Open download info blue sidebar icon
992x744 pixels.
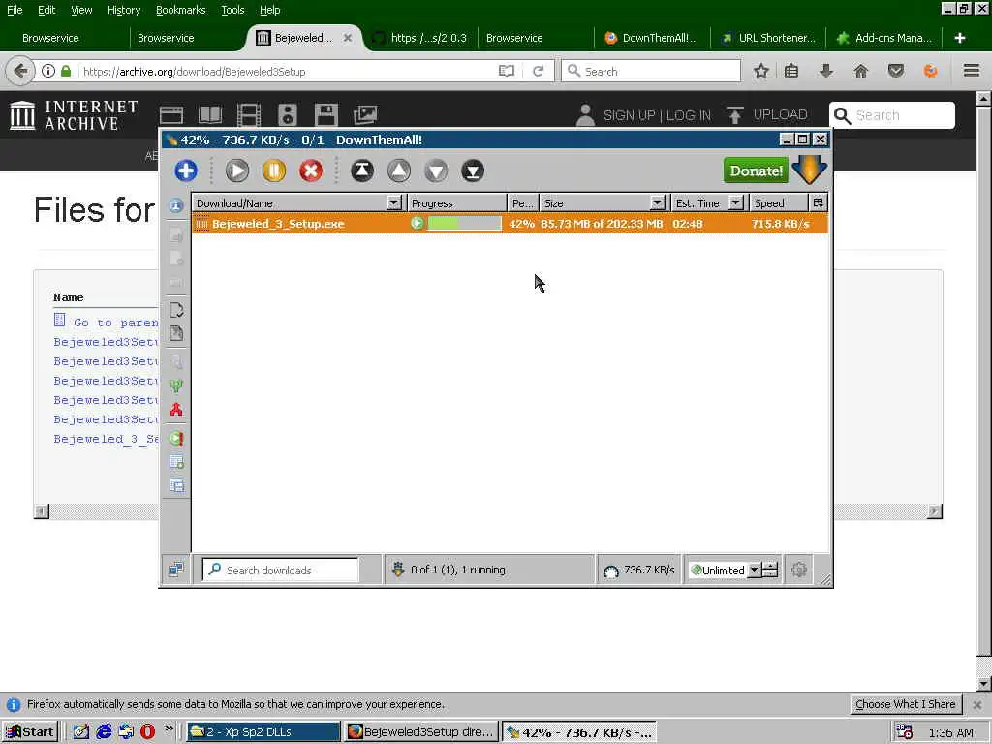point(176,205)
